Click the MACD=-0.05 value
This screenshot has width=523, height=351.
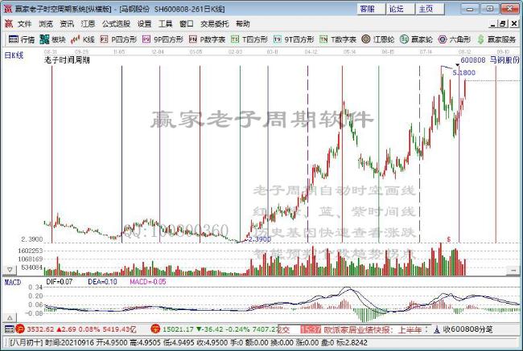(148, 282)
